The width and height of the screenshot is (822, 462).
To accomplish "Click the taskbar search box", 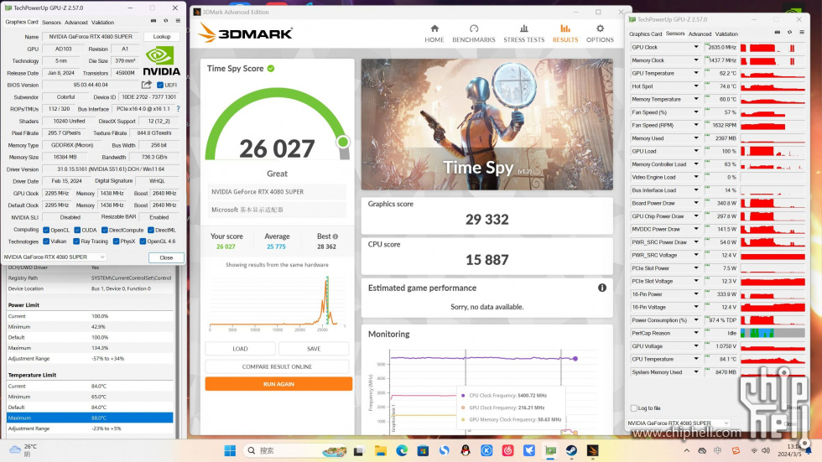I will coord(295,450).
